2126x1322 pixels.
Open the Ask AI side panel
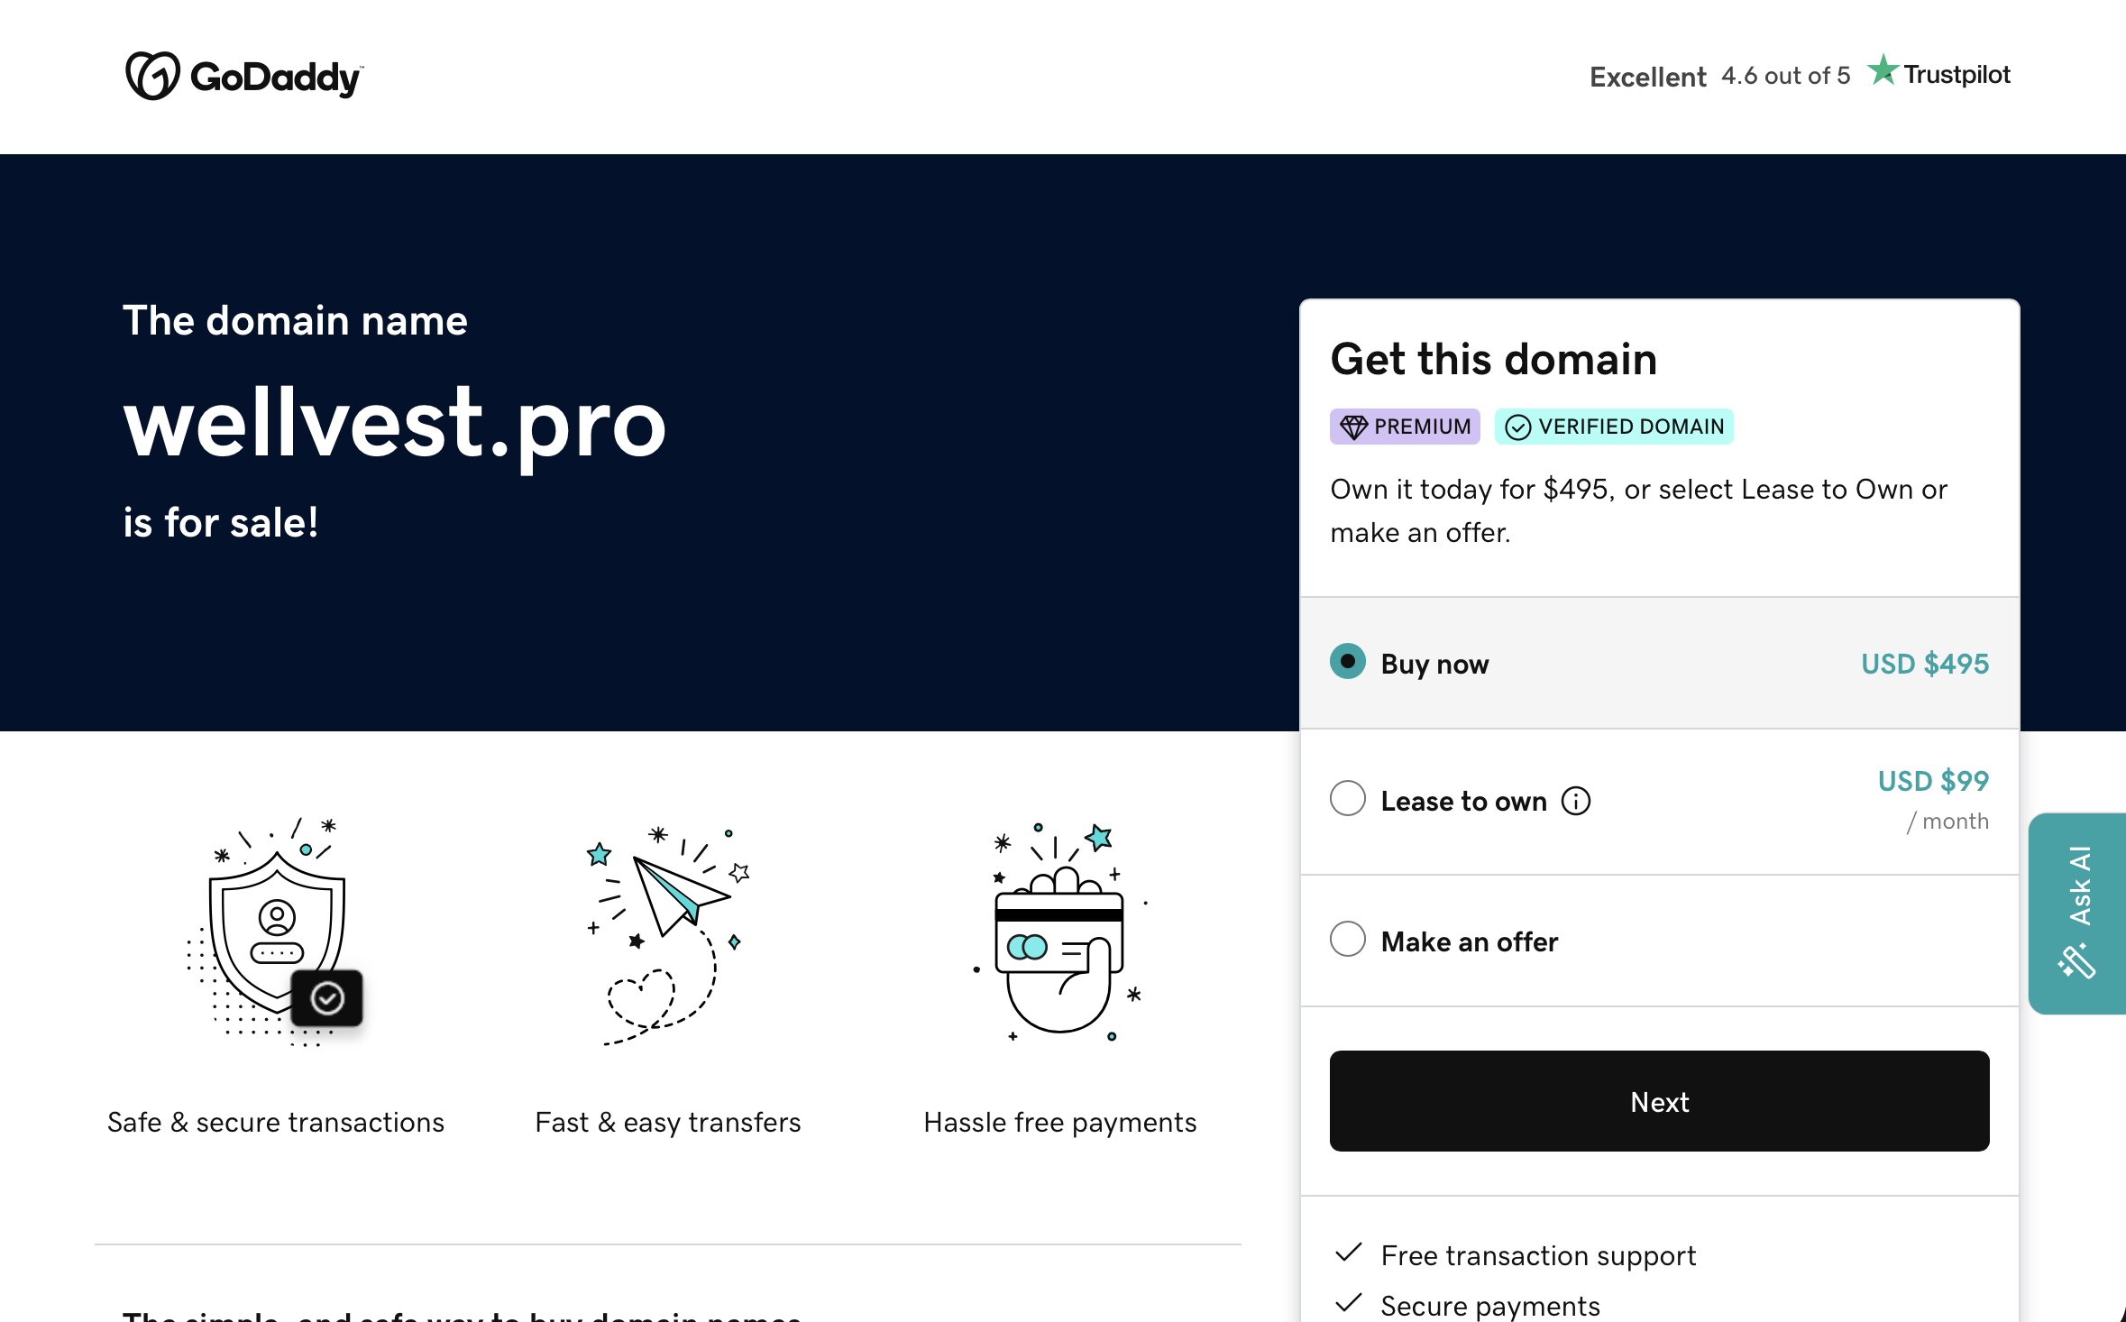tap(2076, 911)
